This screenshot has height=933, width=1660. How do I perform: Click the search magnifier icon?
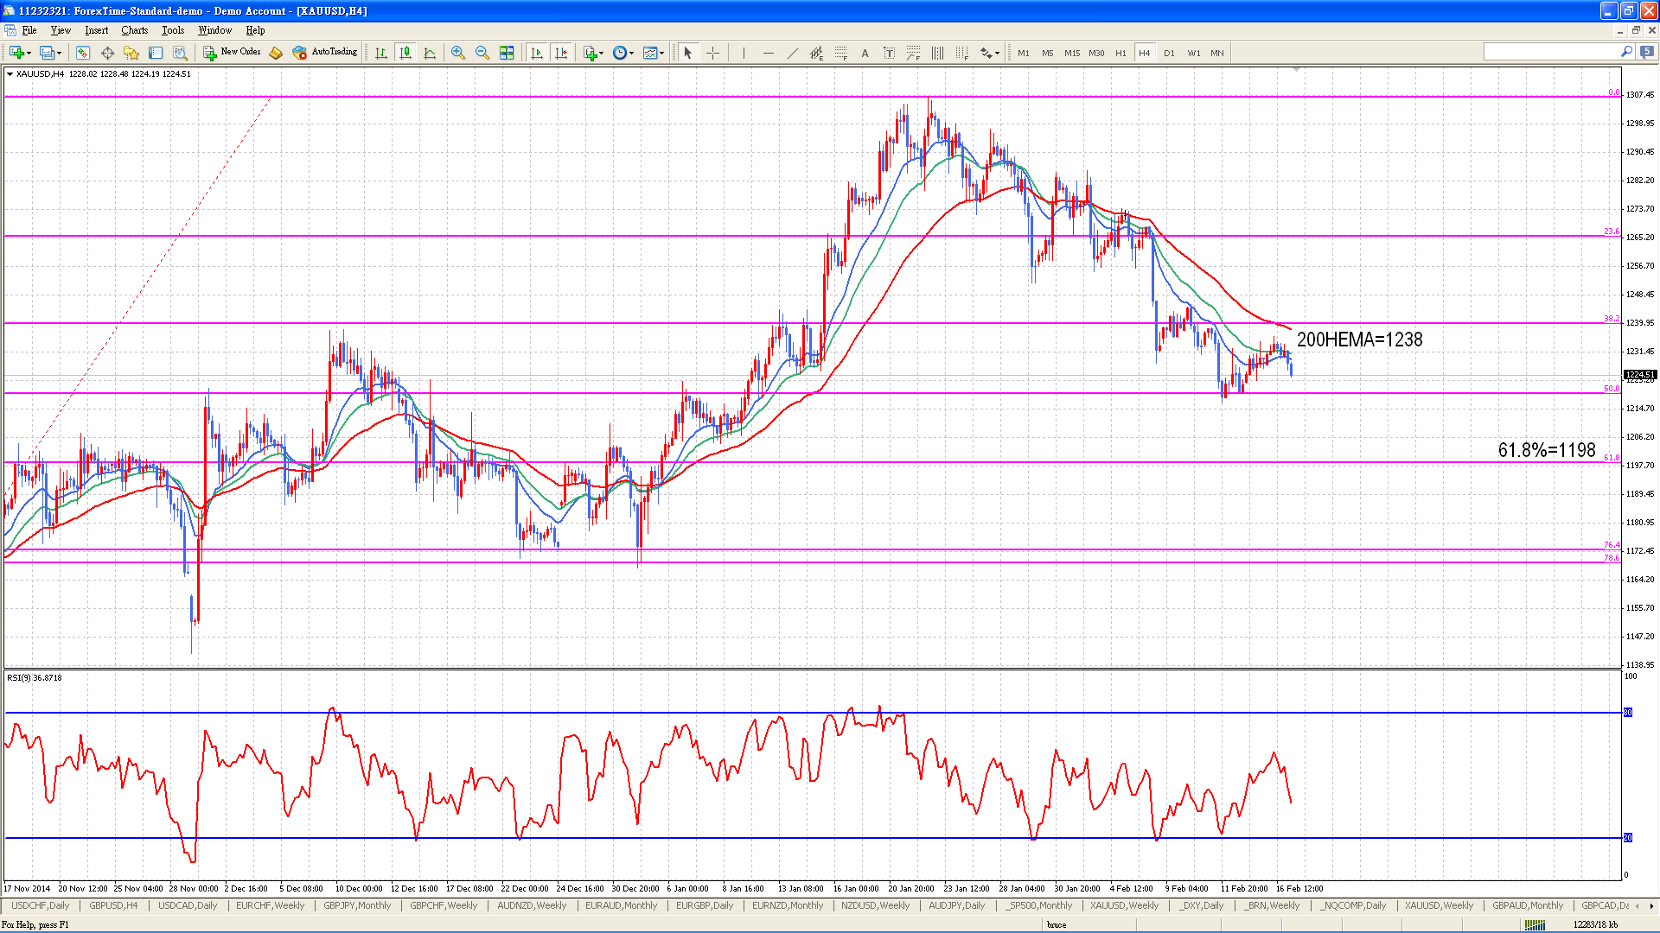1626,53
